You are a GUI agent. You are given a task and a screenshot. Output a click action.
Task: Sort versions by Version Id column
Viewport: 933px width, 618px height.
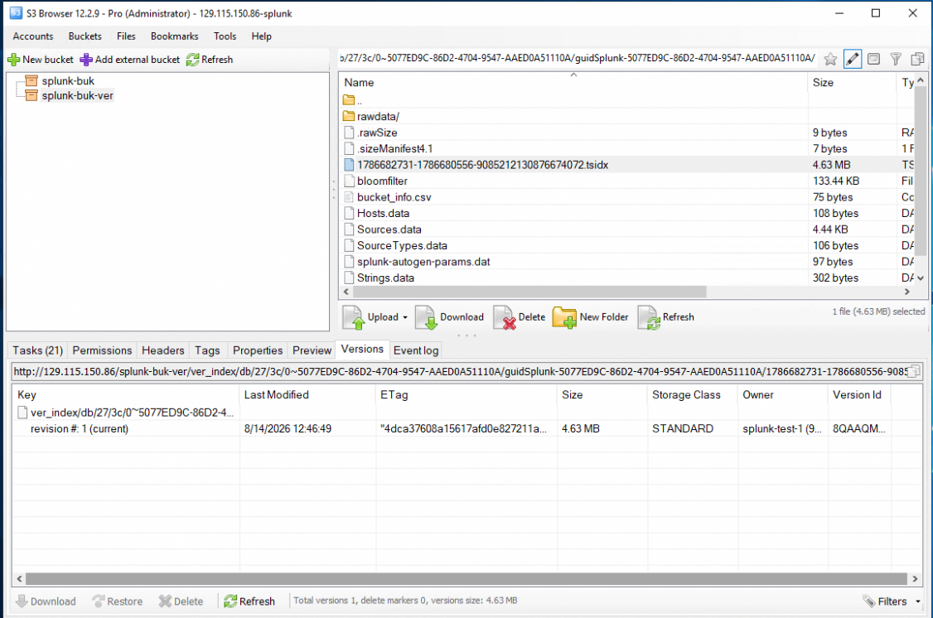point(858,395)
